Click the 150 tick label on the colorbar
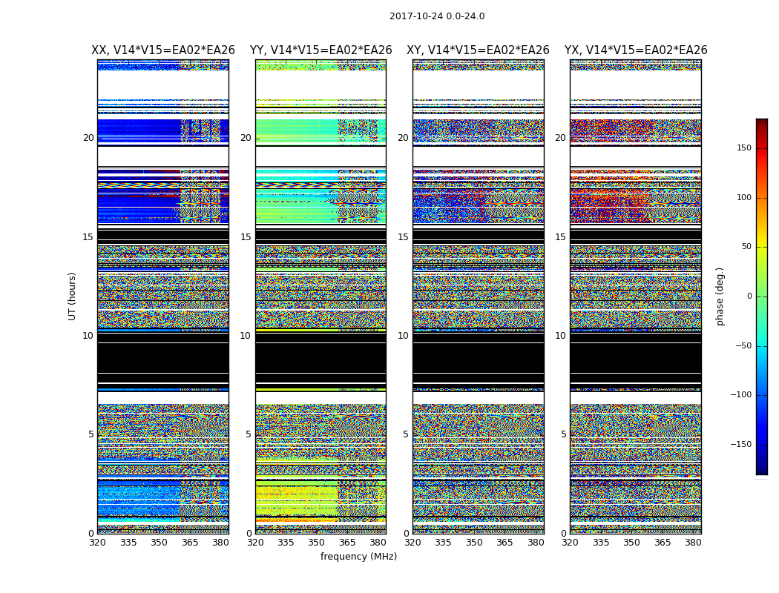This screenshot has height=593, width=779. coord(743,148)
